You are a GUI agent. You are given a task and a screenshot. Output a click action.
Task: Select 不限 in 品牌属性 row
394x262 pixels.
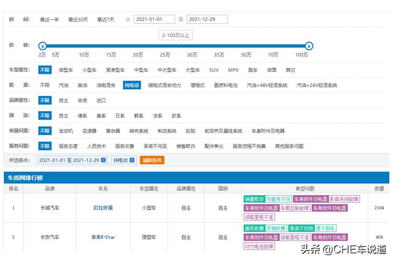coord(45,100)
